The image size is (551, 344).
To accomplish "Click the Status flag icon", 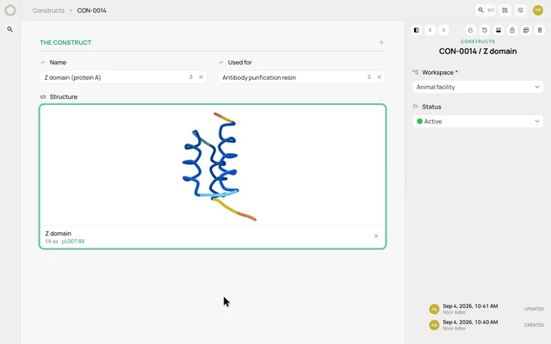I will pos(415,107).
